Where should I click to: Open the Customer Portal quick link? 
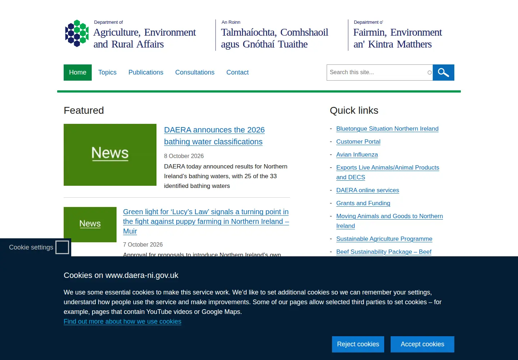coord(358,141)
